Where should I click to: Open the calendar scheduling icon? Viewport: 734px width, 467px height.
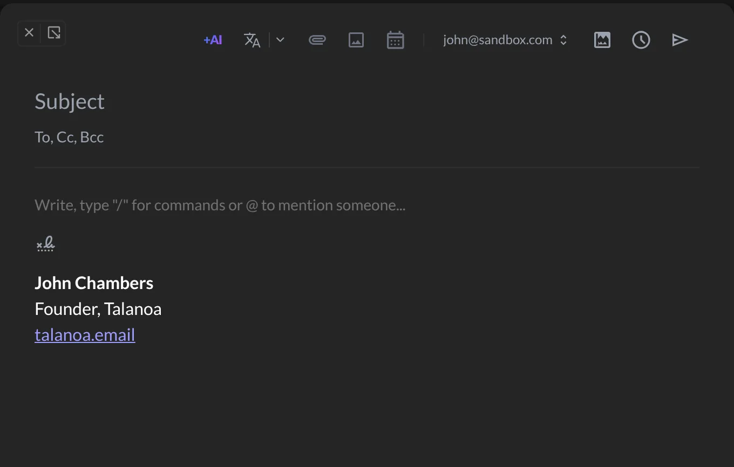(x=396, y=40)
